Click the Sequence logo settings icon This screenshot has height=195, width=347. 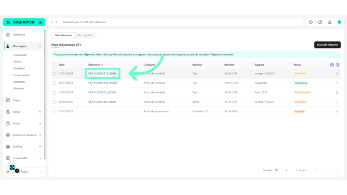coord(40,22)
